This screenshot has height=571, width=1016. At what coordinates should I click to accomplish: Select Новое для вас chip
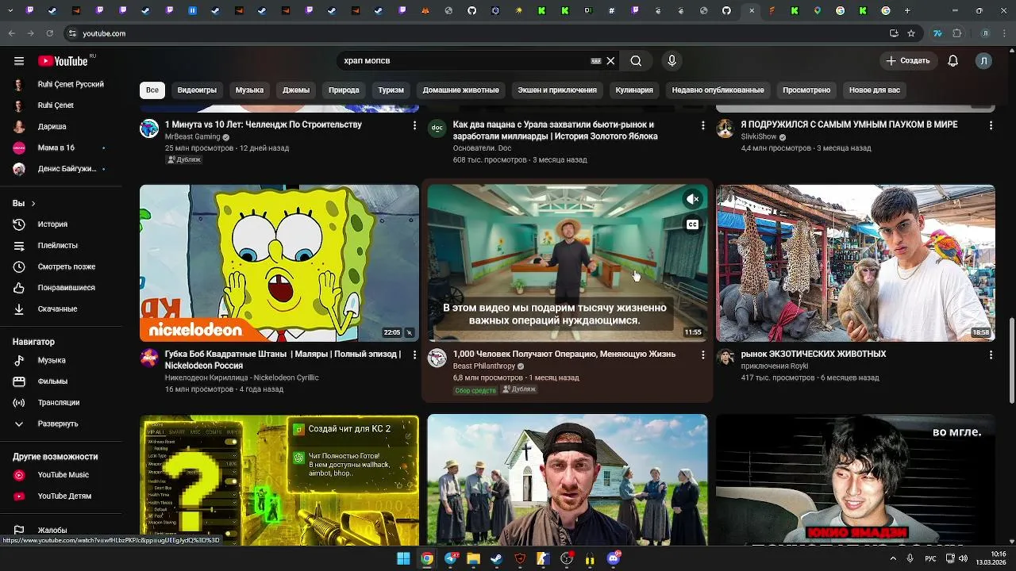pos(875,90)
